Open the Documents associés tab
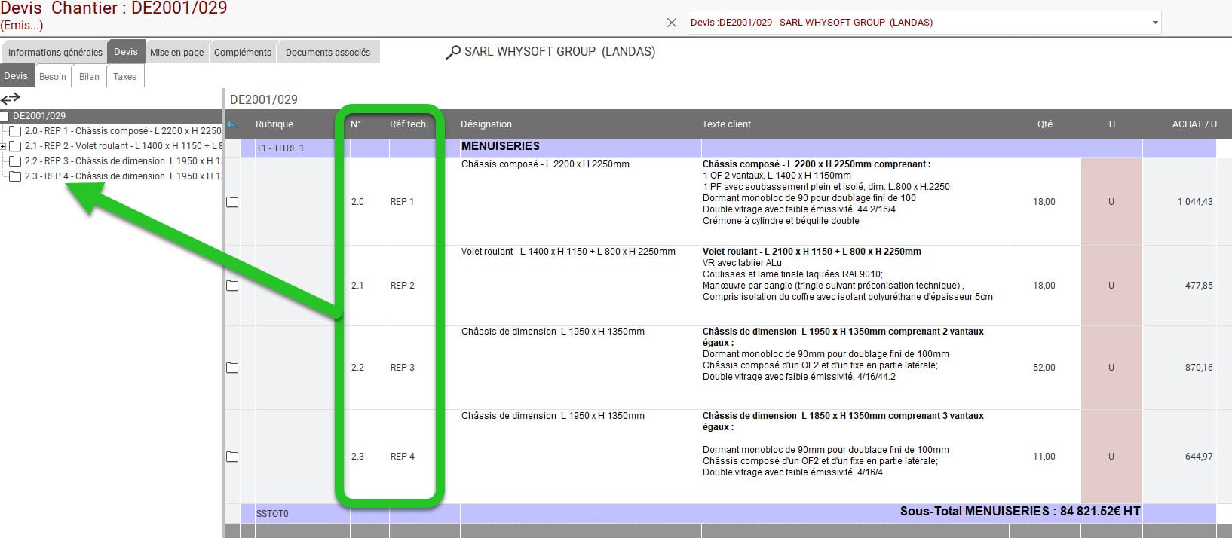Image resolution: width=1232 pixels, height=538 pixels. point(327,53)
